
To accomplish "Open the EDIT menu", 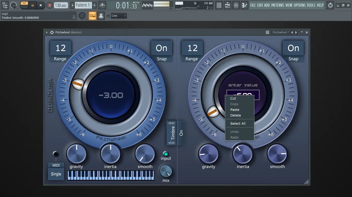I will [260, 5].
